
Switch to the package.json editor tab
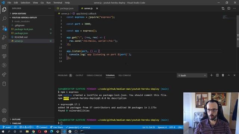[66, 9]
